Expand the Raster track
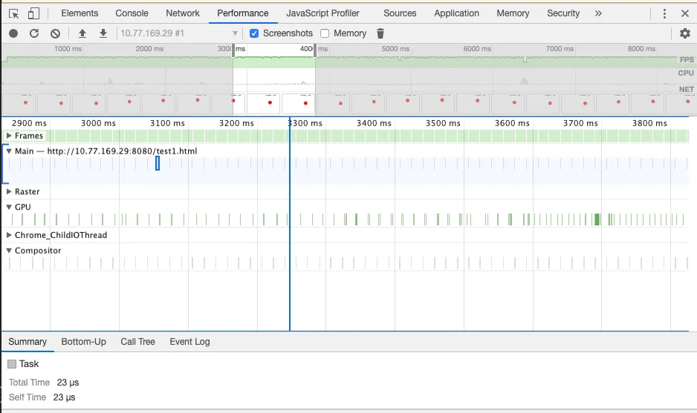 (9, 192)
